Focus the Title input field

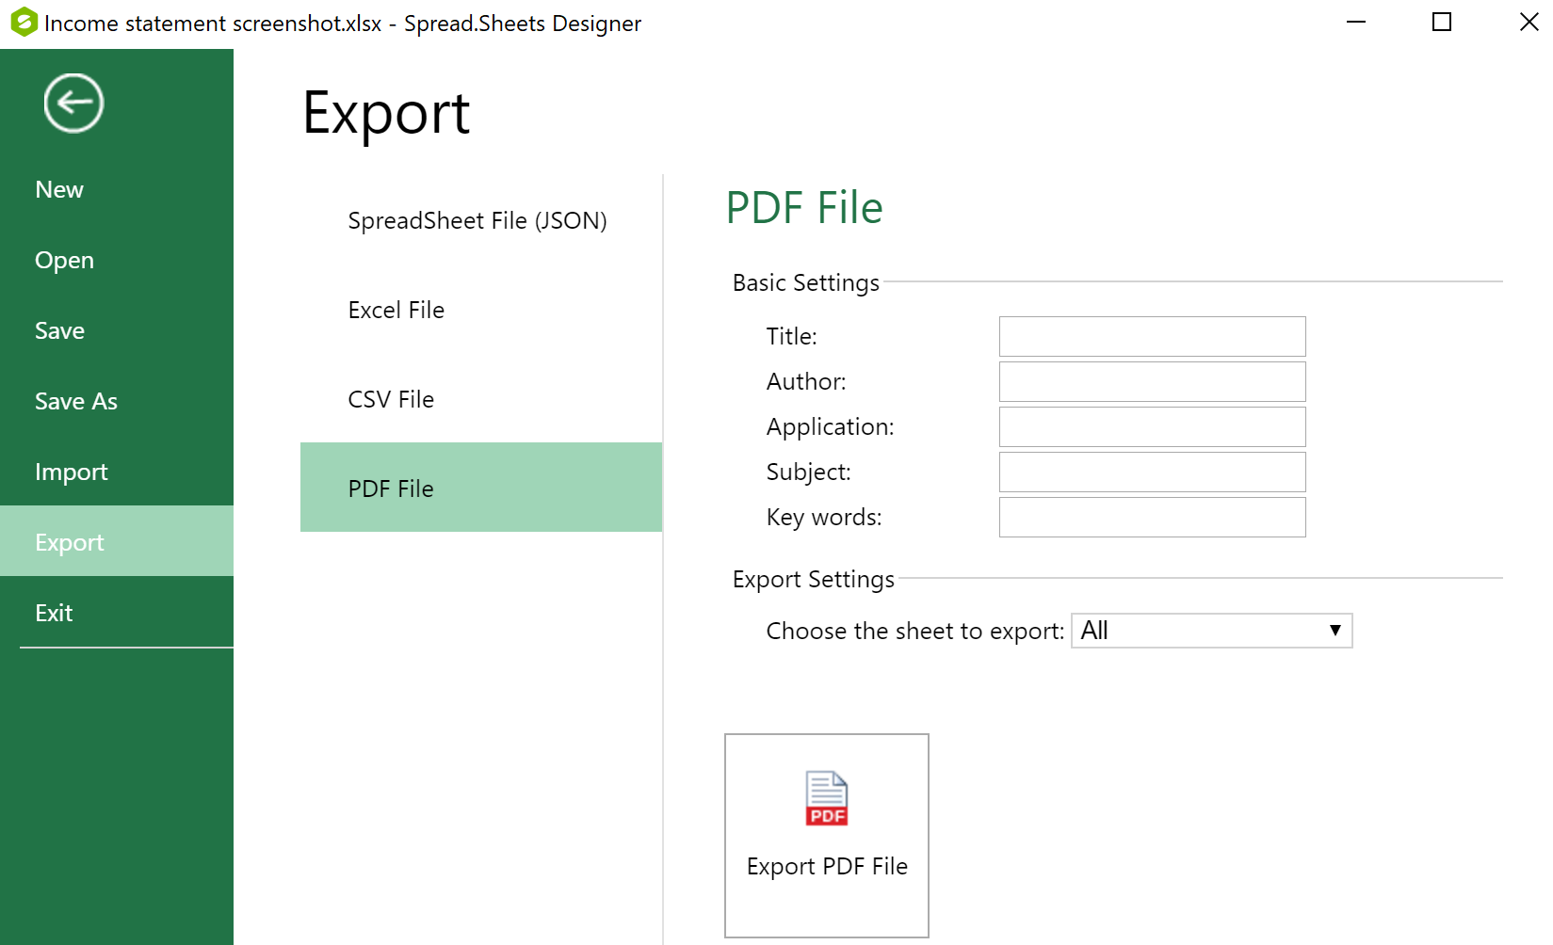[x=1152, y=336]
